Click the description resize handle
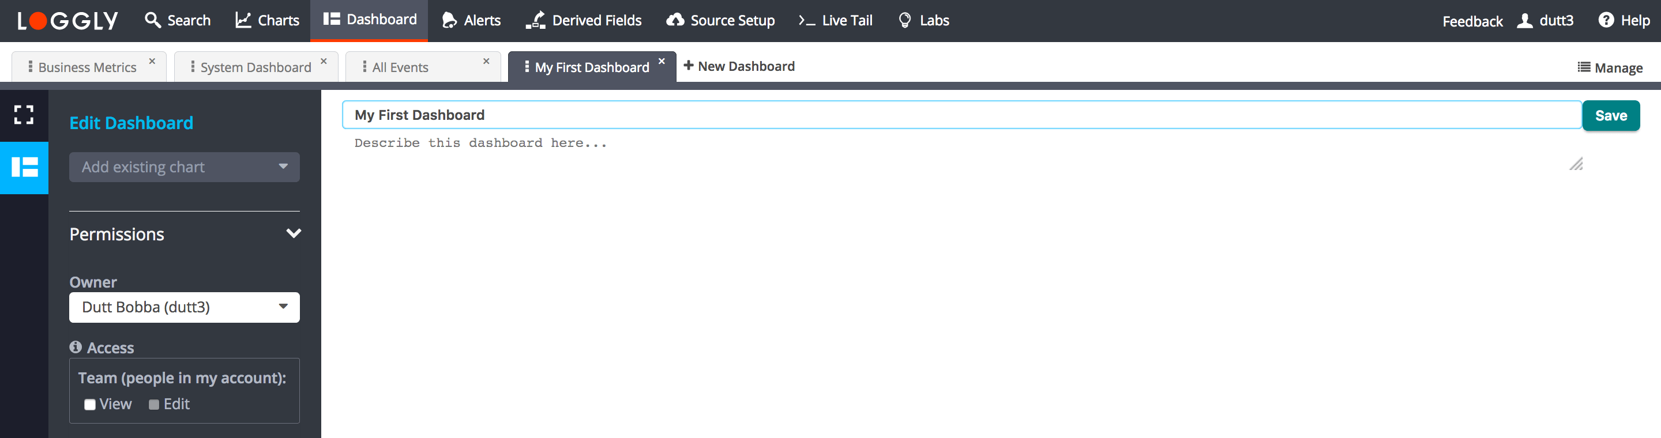1661x438 pixels. (1576, 164)
